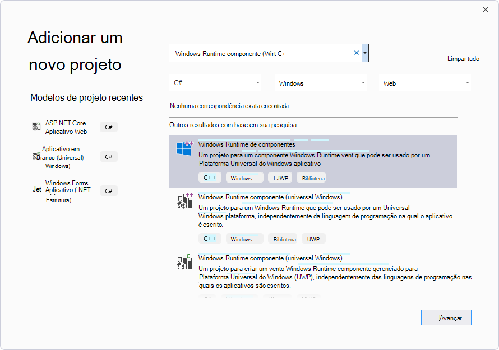Click the ASP.NET Core web app icon

pyautogui.click(x=36, y=127)
